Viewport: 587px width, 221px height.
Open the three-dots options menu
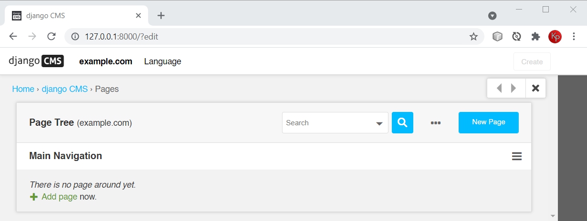click(x=435, y=123)
